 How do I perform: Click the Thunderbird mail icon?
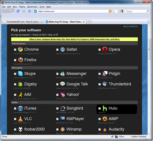tap(105, 84)
